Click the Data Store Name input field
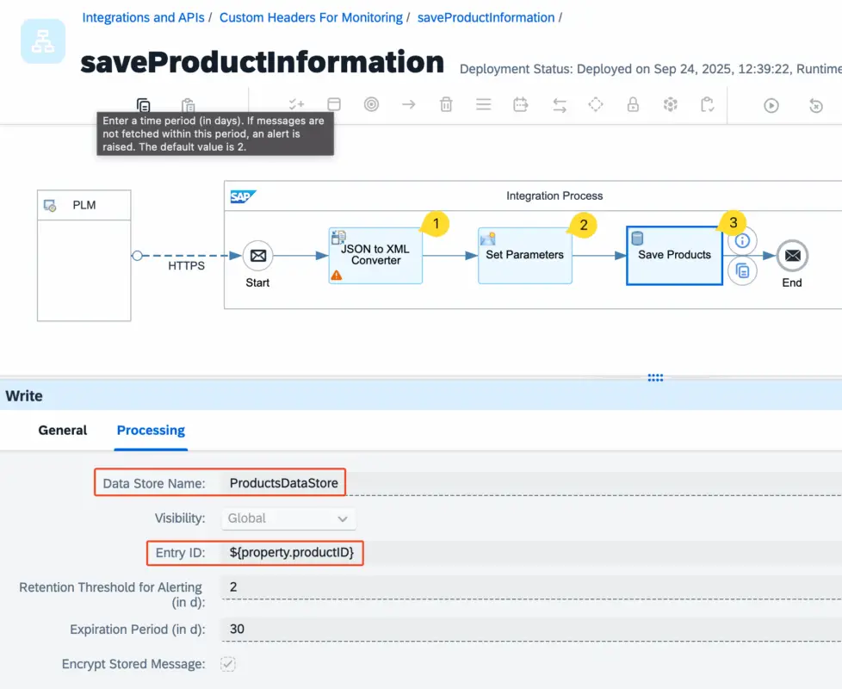This screenshot has width=842, height=689. (x=517, y=483)
